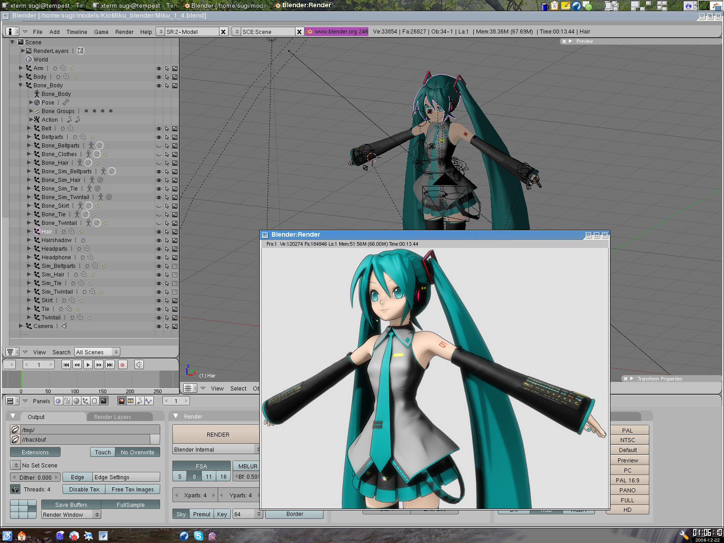Collapse the Output panel triangle
The height and width of the screenshot is (543, 724).
(13, 416)
